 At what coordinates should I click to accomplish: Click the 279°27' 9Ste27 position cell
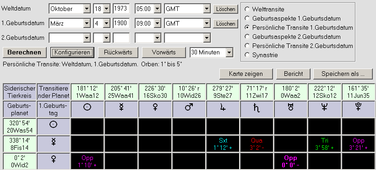(x=223, y=92)
